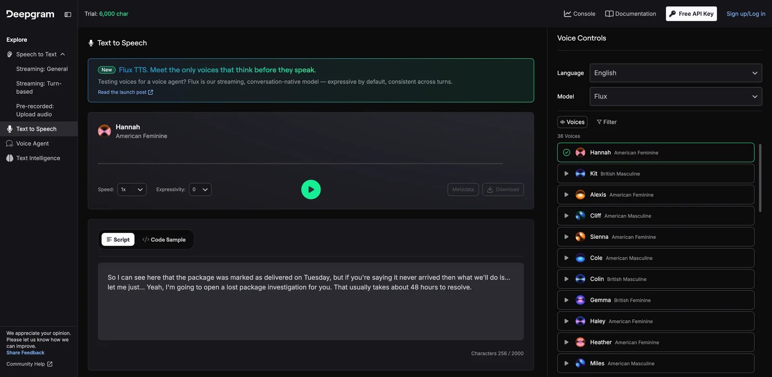Switch to the Script tab
The width and height of the screenshot is (772, 377).
[x=118, y=239]
